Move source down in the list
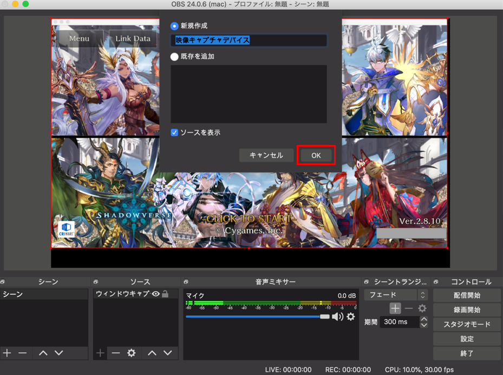Screen dimensions: 503x375 point(168,353)
